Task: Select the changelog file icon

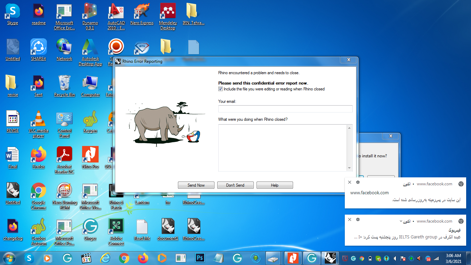Action: pyautogui.click(x=13, y=229)
